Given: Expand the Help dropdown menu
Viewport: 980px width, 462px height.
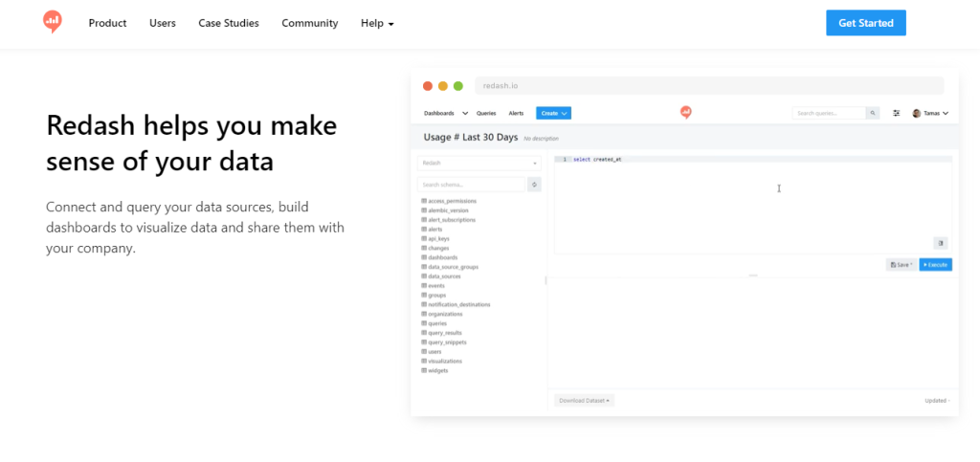Looking at the screenshot, I should click(x=377, y=23).
